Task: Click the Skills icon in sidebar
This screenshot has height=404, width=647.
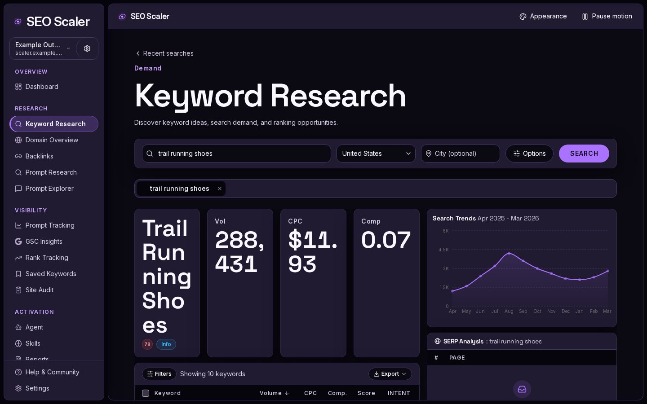Action: click(x=18, y=343)
